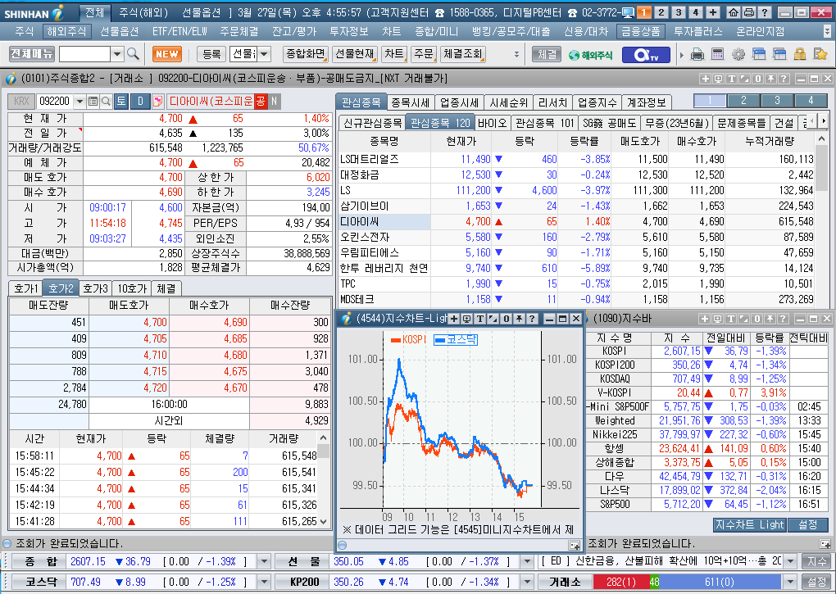Click the plus icon in 지수바 window header
Viewport: 836px width, 594px height.
click(x=704, y=319)
